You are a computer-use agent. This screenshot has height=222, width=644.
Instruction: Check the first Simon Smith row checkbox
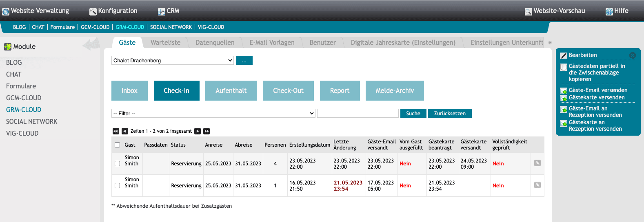118,163
